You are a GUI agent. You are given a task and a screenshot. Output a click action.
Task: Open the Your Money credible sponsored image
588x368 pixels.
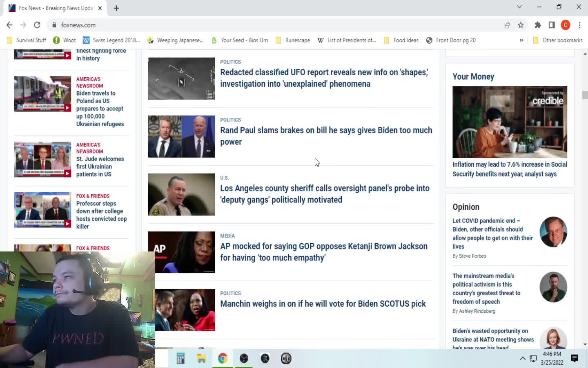510,122
